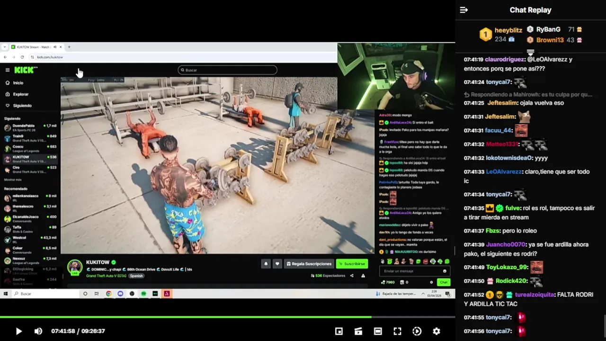This screenshot has height=341, width=606.
Task: Seek using the green video progress bar
Action: [227, 317]
